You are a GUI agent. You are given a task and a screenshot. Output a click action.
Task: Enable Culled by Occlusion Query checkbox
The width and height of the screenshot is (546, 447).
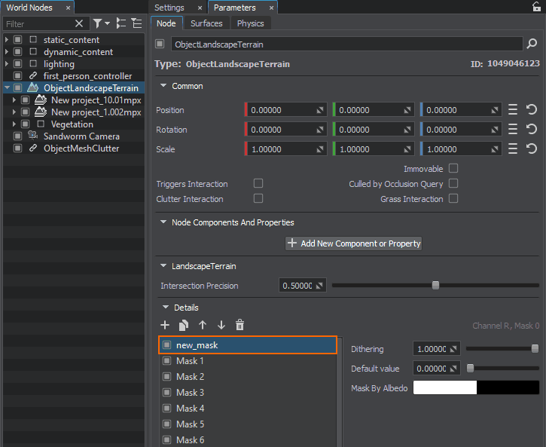point(453,183)
